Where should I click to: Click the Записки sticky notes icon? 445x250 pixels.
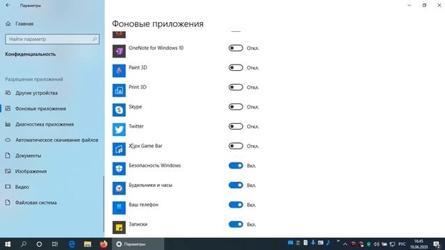click(119, 227)
